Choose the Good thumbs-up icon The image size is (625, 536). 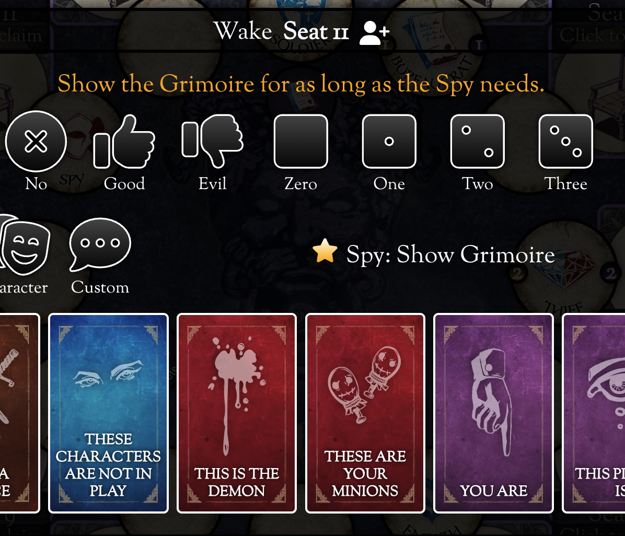point(124,142)
